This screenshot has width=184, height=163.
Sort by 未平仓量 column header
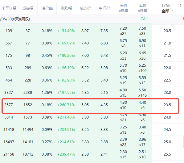coord(9,8)
